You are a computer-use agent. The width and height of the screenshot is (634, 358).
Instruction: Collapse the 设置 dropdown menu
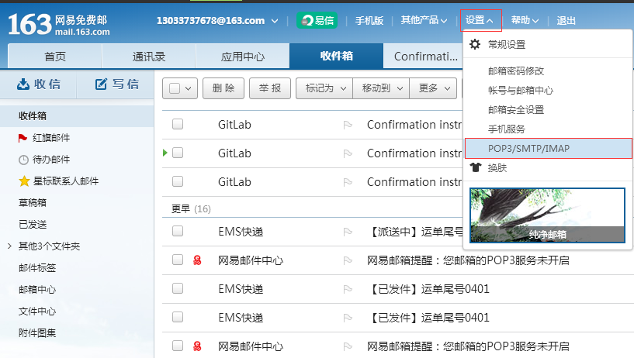coord(481,20)
